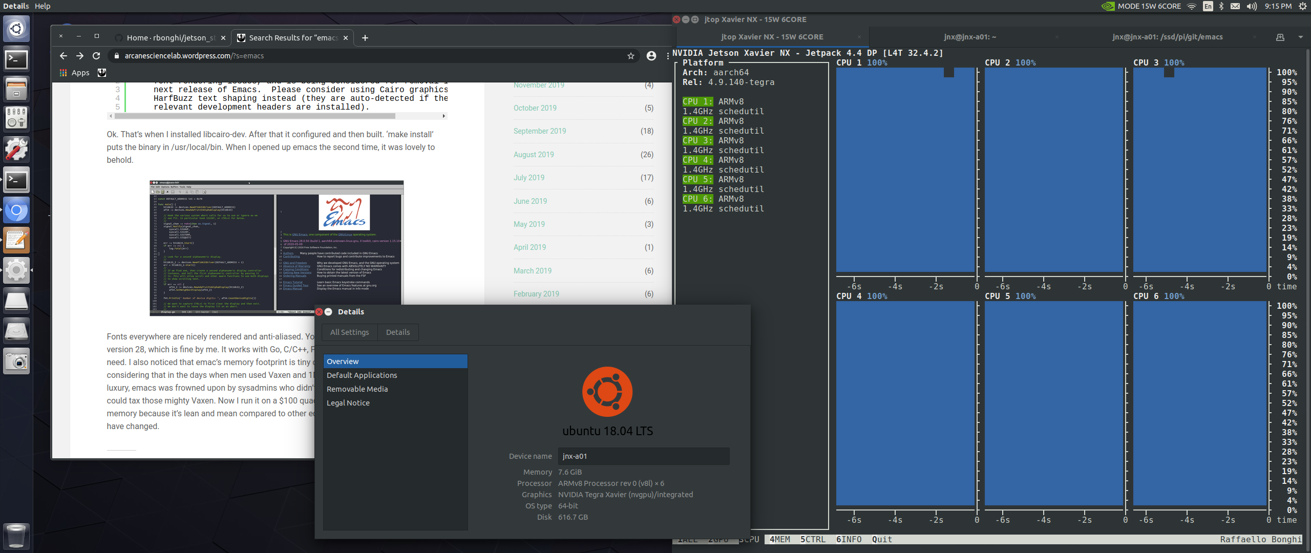Open the session power gear menu

(1303, 6)
